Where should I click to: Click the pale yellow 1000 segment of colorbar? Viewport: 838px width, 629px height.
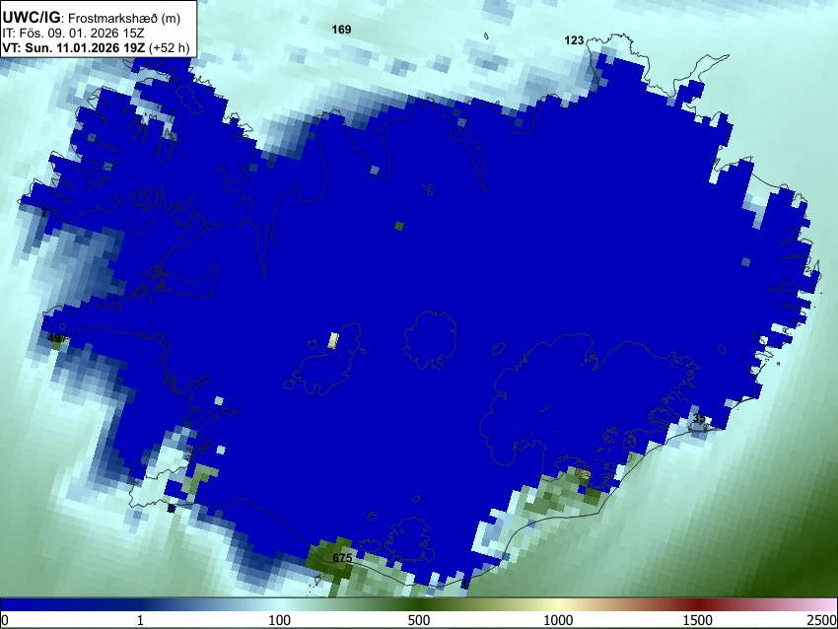[x=558, y=604]
